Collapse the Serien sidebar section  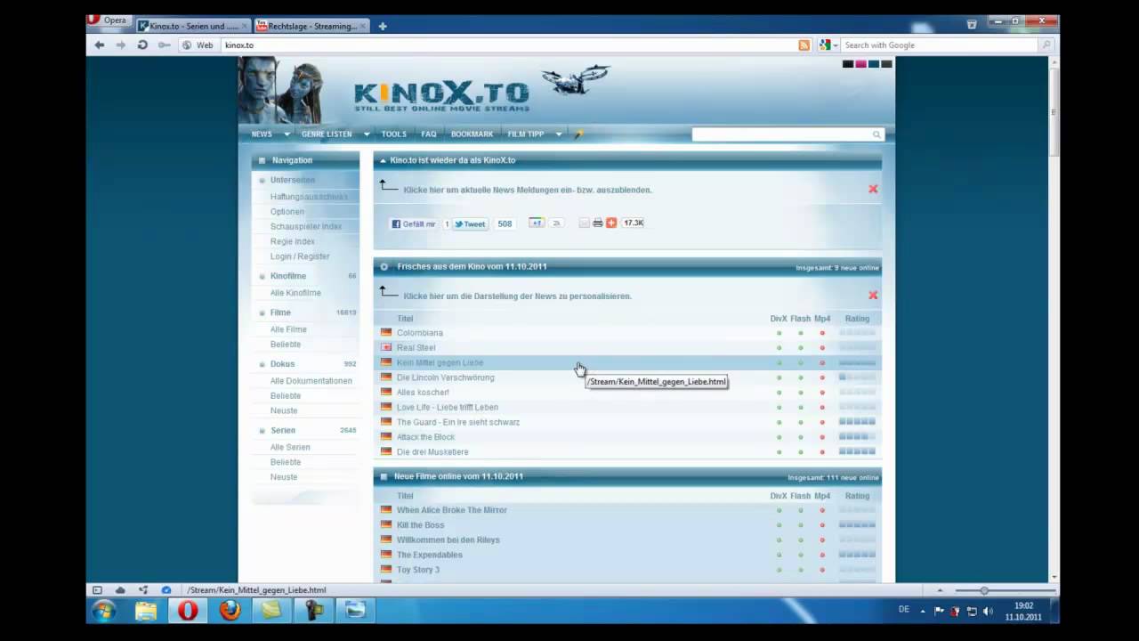(263, 431)
